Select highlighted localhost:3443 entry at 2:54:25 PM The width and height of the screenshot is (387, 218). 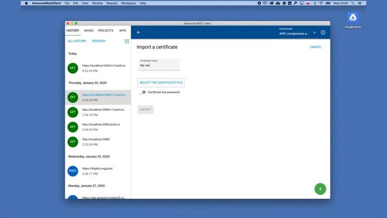click(x=98, y=97)
